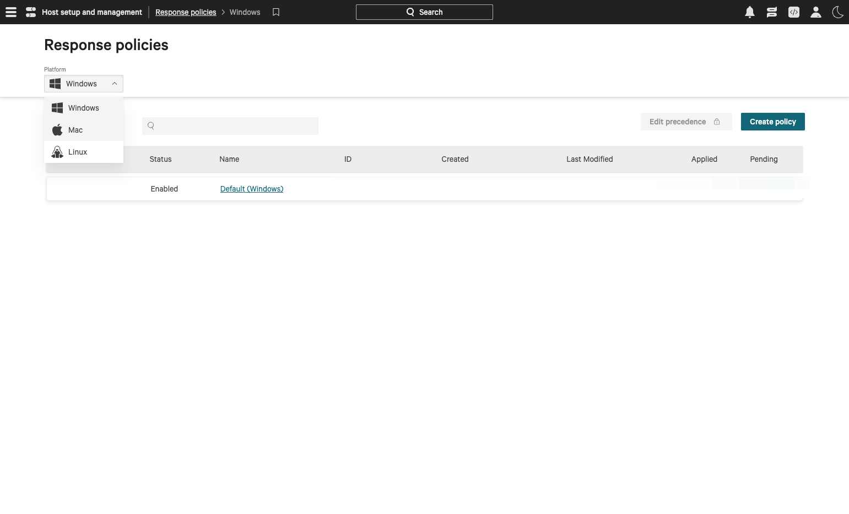Screen dimensions: 849x514
Task: Open the Default (Windows) policy link
Action: coord(252,189)
